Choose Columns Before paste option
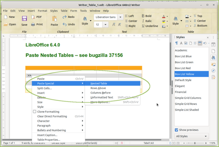Image resolution: width=219 pixels, height=147 pixels. tap(113, 93)
